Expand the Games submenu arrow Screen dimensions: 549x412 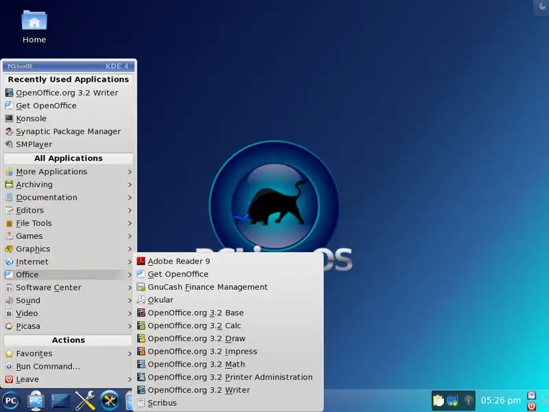130,236
